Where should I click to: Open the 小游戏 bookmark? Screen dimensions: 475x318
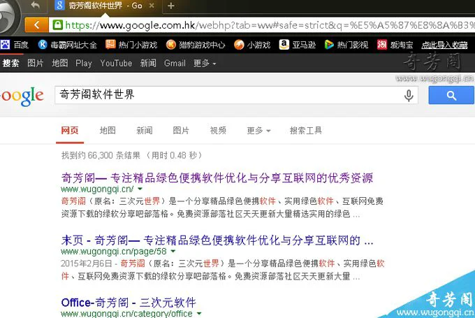252,45
